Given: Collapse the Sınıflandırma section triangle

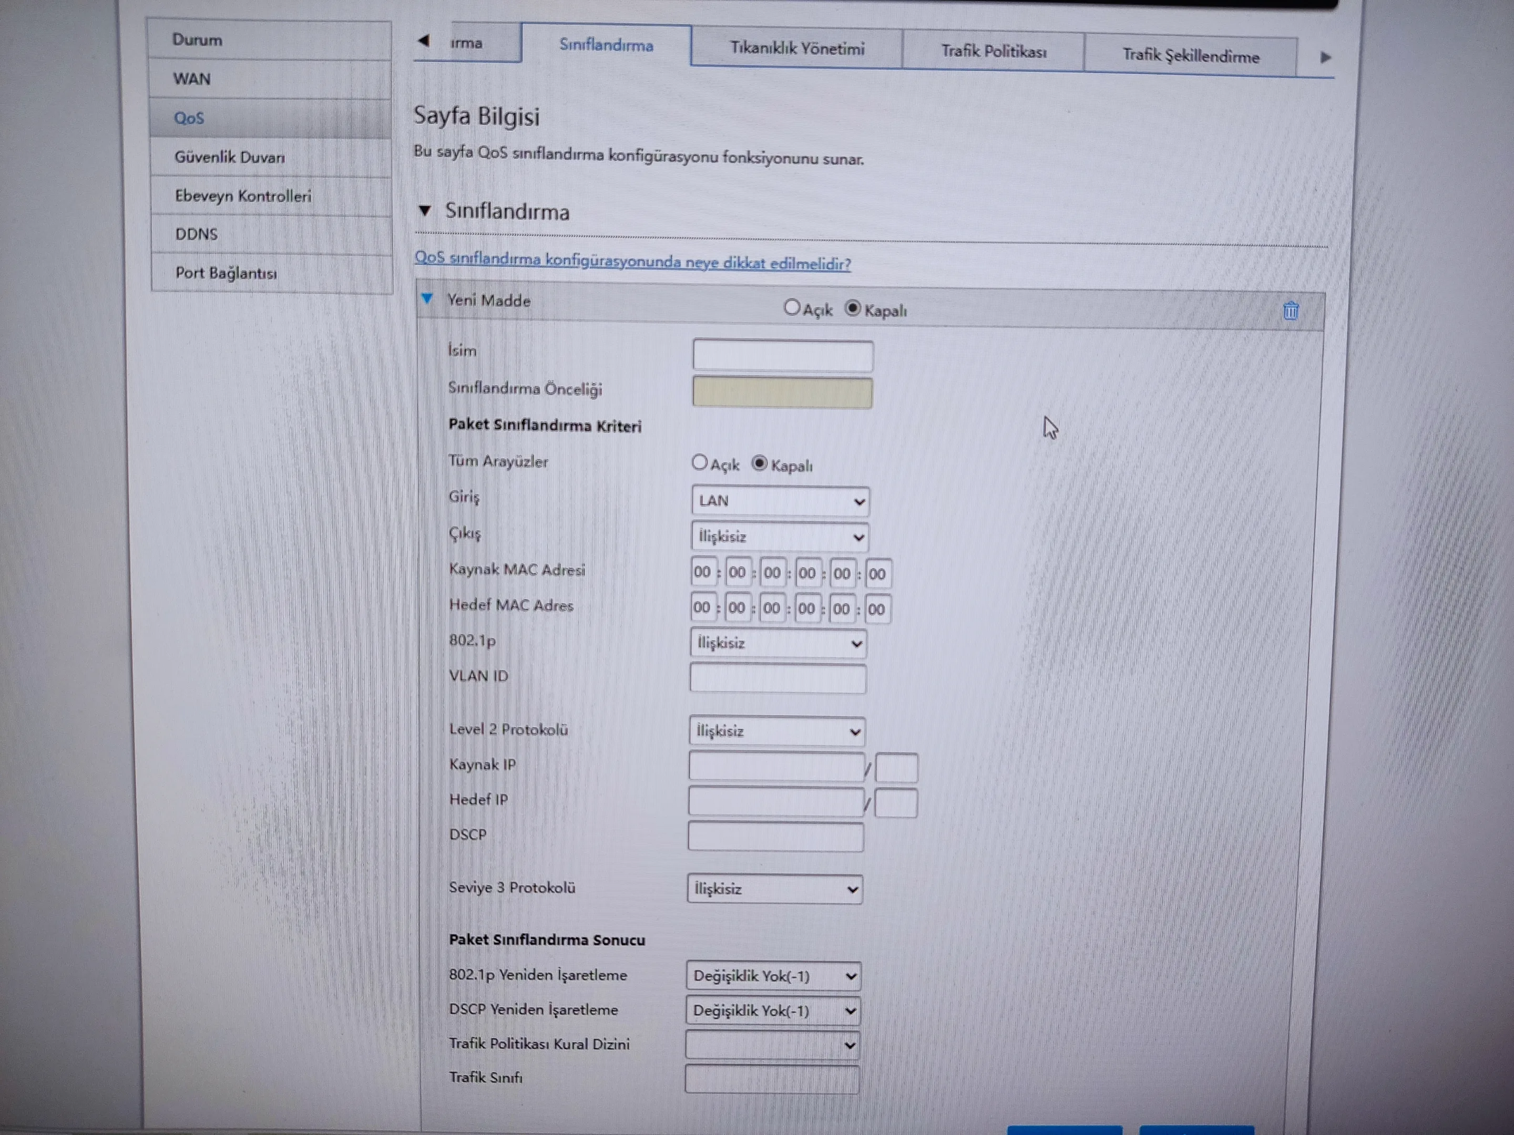Looking at the screenshot, I should pos(425,211).
